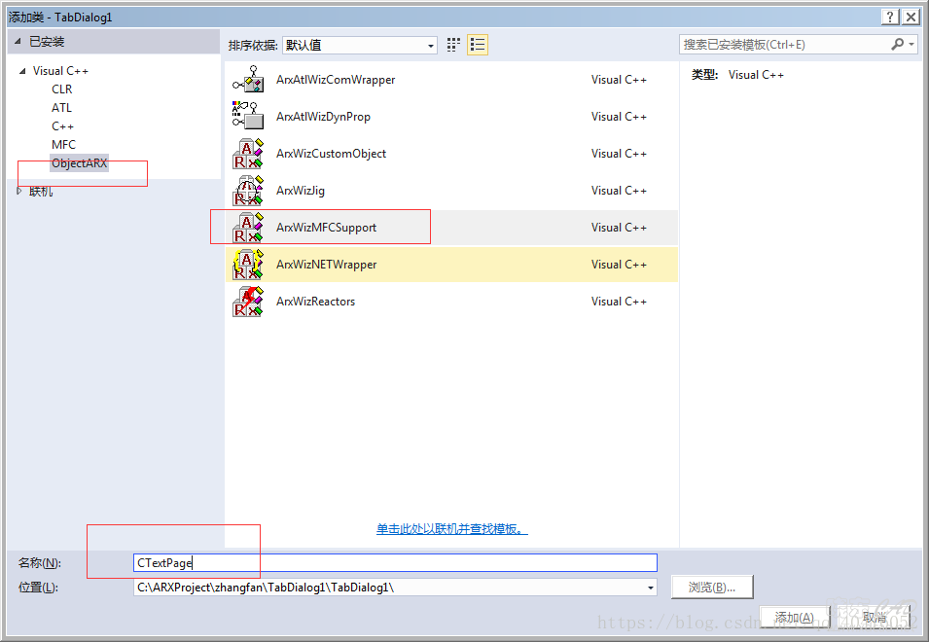Click the ArxWizJig name text
The width and height of the screenshot is (929, 642).
tap(301, 191)
